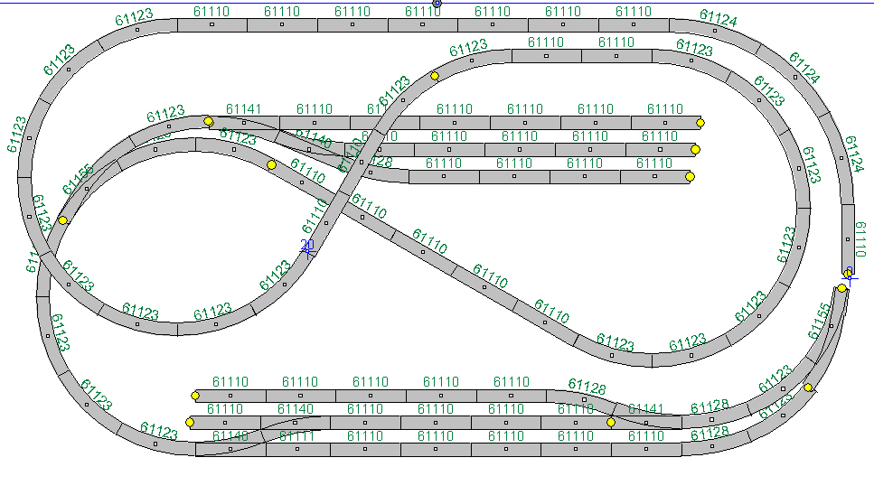Click yellow end dot of the lowest upper-yard siding

pos(690,176)
